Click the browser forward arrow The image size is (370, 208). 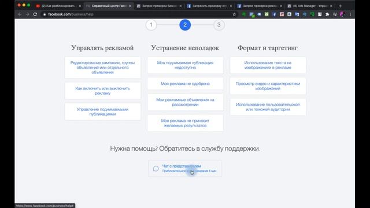(x=28, y=14)
